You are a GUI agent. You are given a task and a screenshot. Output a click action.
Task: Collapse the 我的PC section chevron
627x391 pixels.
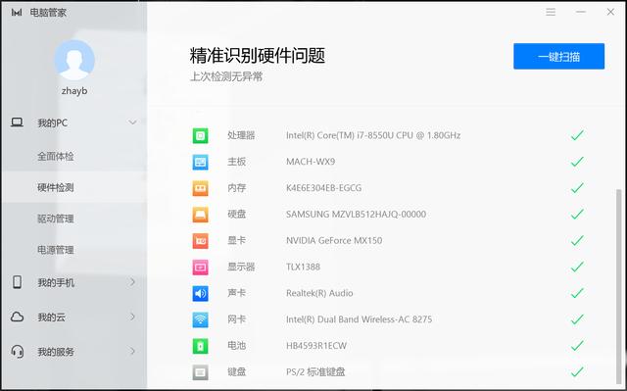(x=133, y=122)
